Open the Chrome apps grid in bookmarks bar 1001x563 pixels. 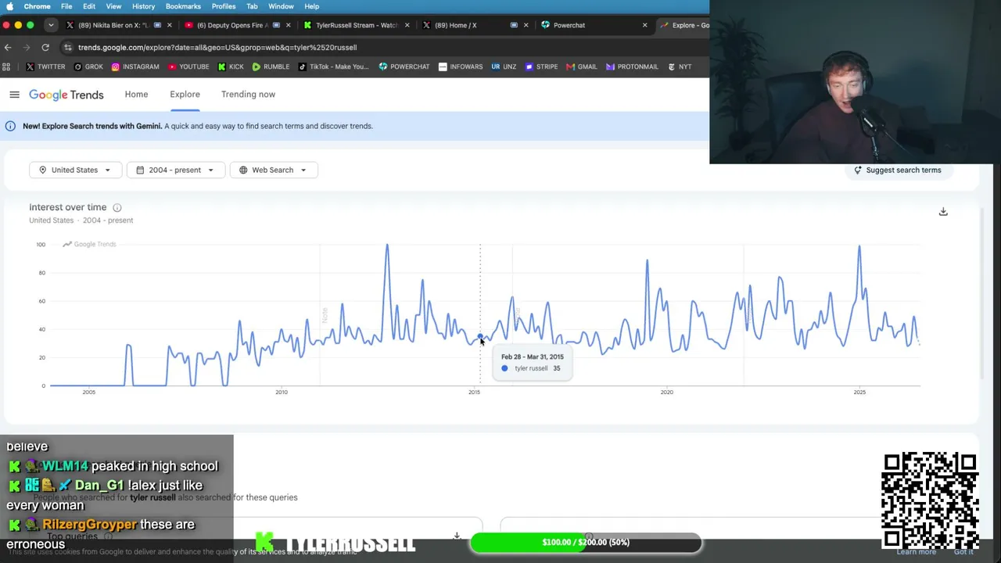click(6, 66)
